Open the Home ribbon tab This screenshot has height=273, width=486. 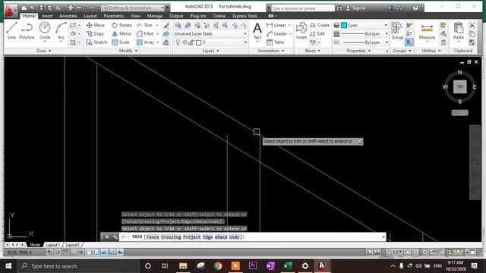[x=29, y=16]
